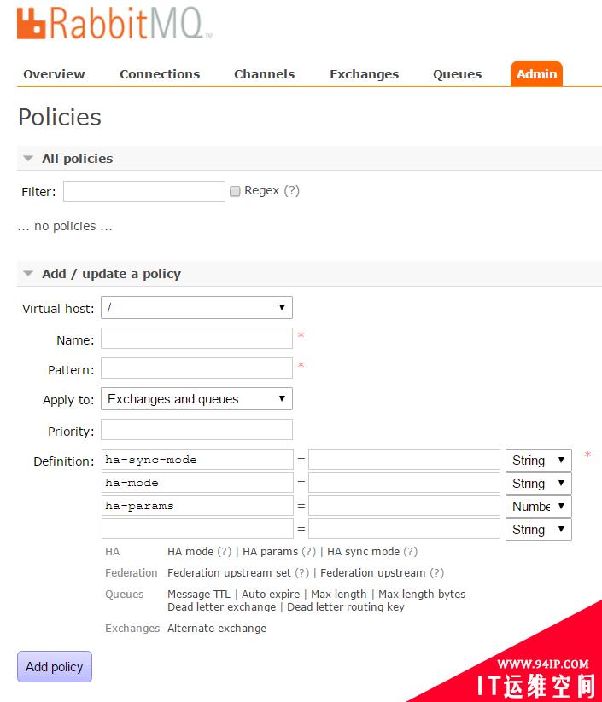Open the type dropdown of the empty definition row

click(x=538, y=530)
